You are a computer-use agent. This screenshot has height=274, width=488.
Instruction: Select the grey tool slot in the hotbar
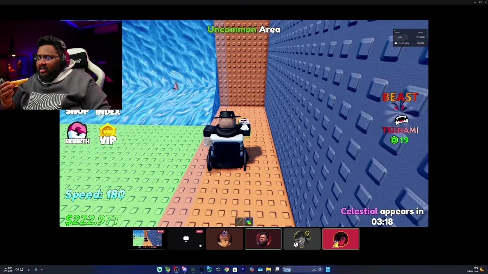click(239, 221)
